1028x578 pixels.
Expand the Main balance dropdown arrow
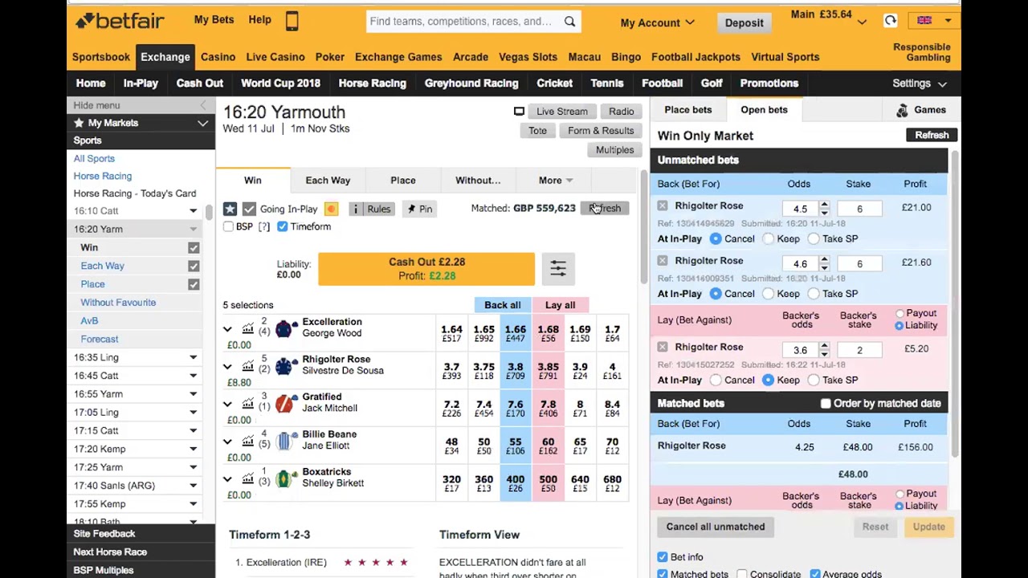862,22
